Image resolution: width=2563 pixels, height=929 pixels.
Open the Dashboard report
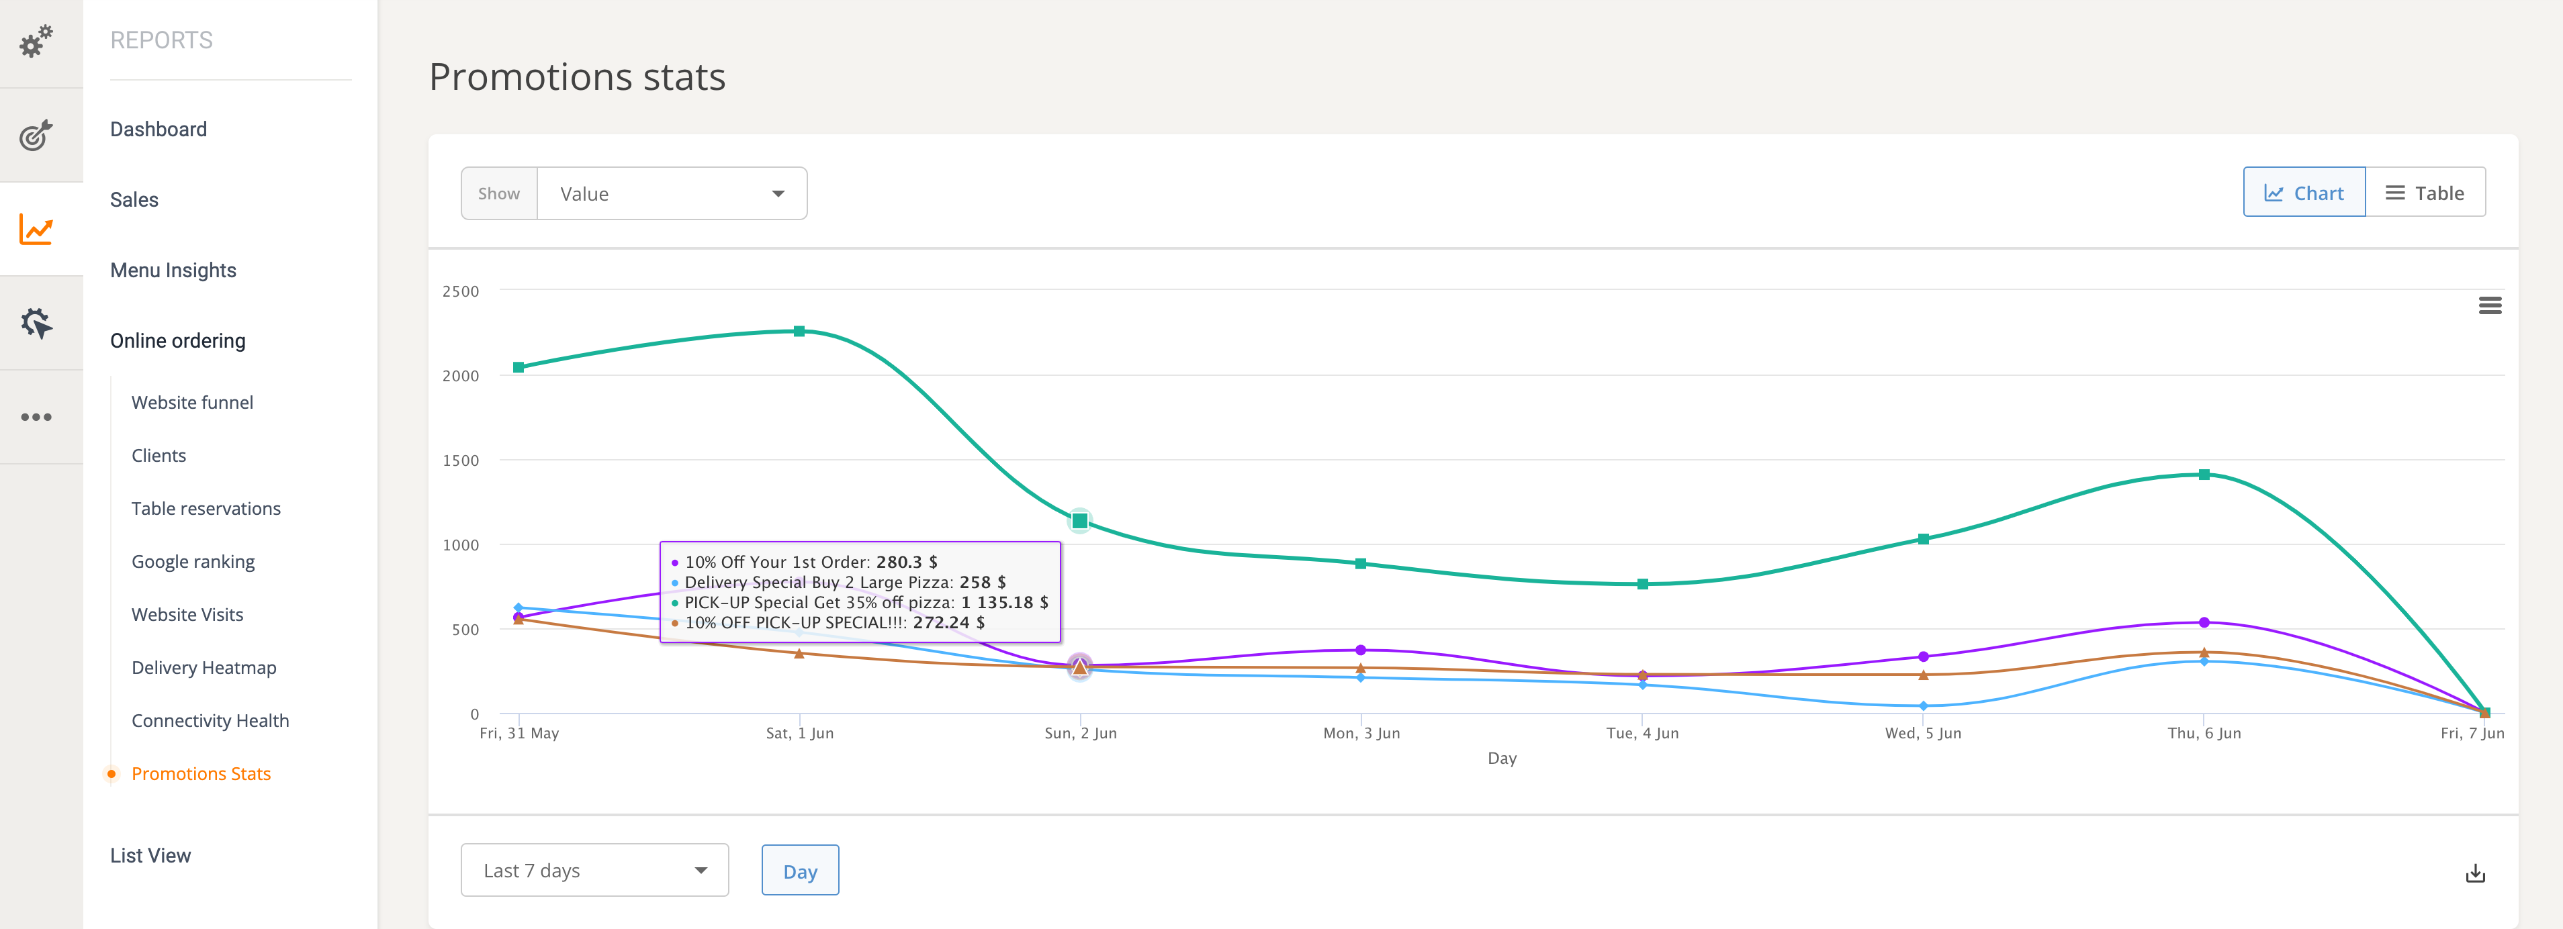click(159, 130)
